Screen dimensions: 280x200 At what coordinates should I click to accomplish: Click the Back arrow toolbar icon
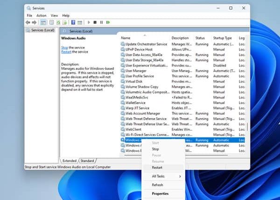(28, 22)
